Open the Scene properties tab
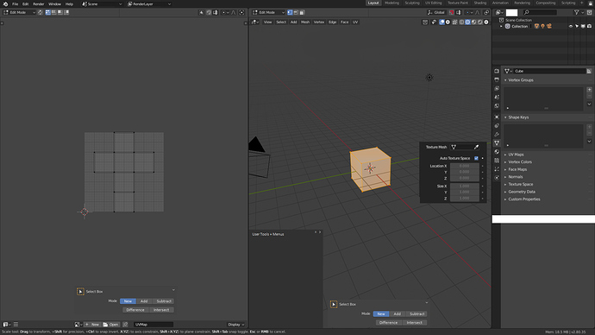This screenshot has width=595, height=335. pos(497,98)
